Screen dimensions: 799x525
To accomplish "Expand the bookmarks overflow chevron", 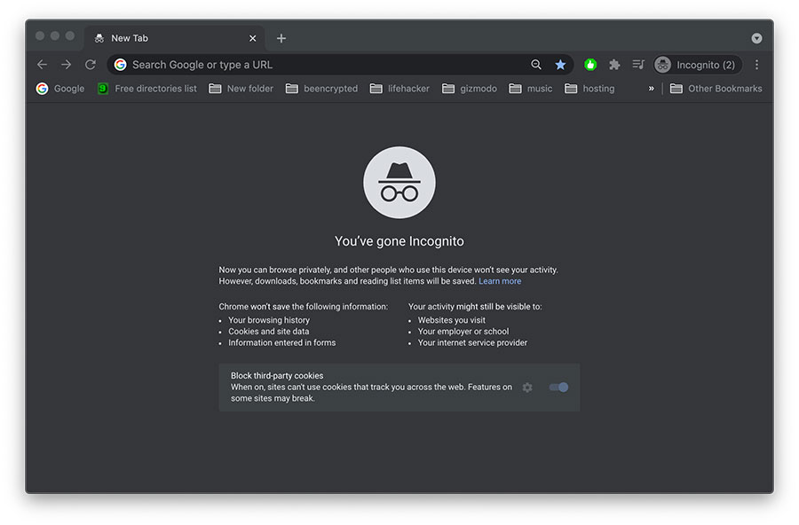I will (x=651, y=88).
